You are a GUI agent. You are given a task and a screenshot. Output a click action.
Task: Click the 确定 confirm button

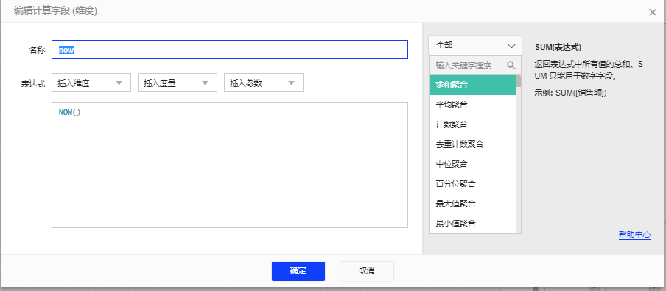pyautogui.click(x=298, y=271)
